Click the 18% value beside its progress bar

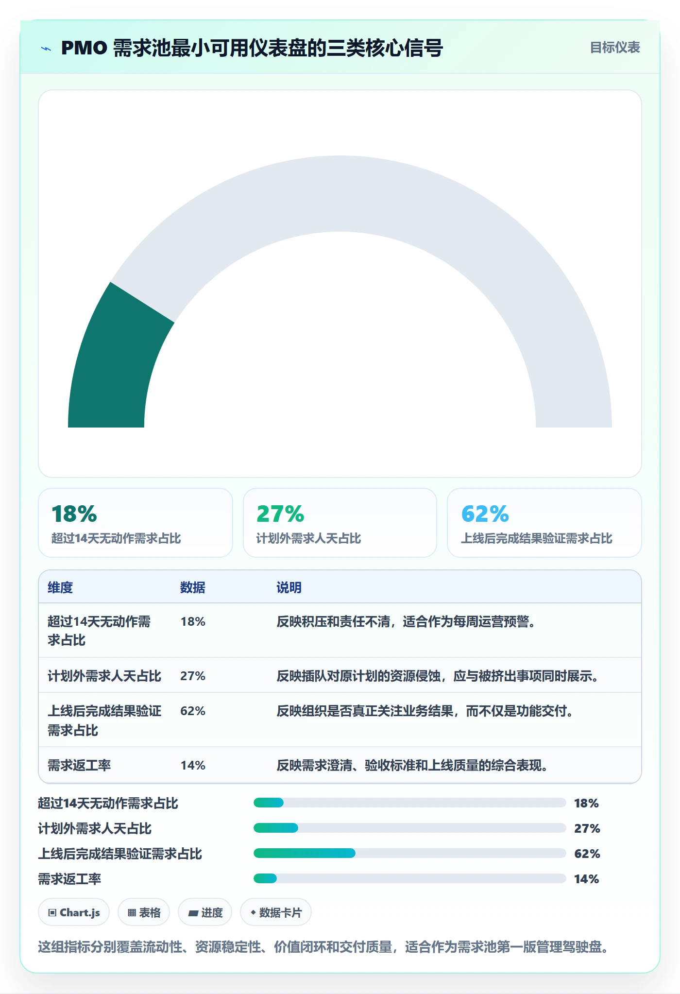(587, 803)
